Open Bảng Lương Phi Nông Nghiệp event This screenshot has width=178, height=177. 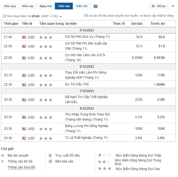[x=87, y=128]
